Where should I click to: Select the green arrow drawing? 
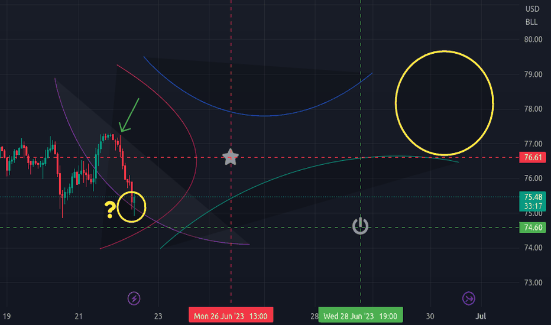tap(129, 115)
